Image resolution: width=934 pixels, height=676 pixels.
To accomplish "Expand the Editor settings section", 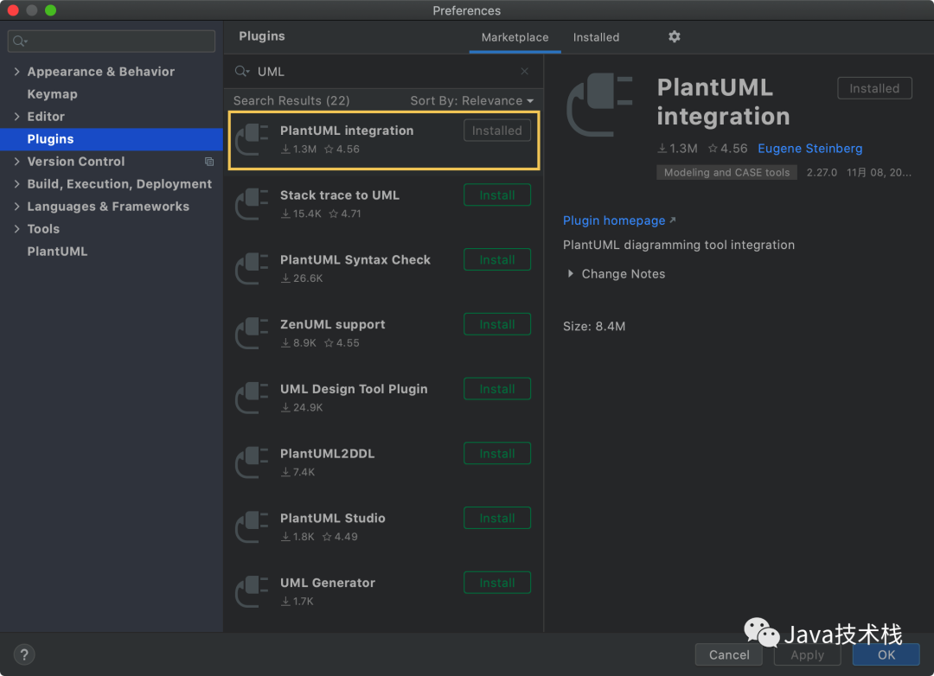I will [16, 117].
